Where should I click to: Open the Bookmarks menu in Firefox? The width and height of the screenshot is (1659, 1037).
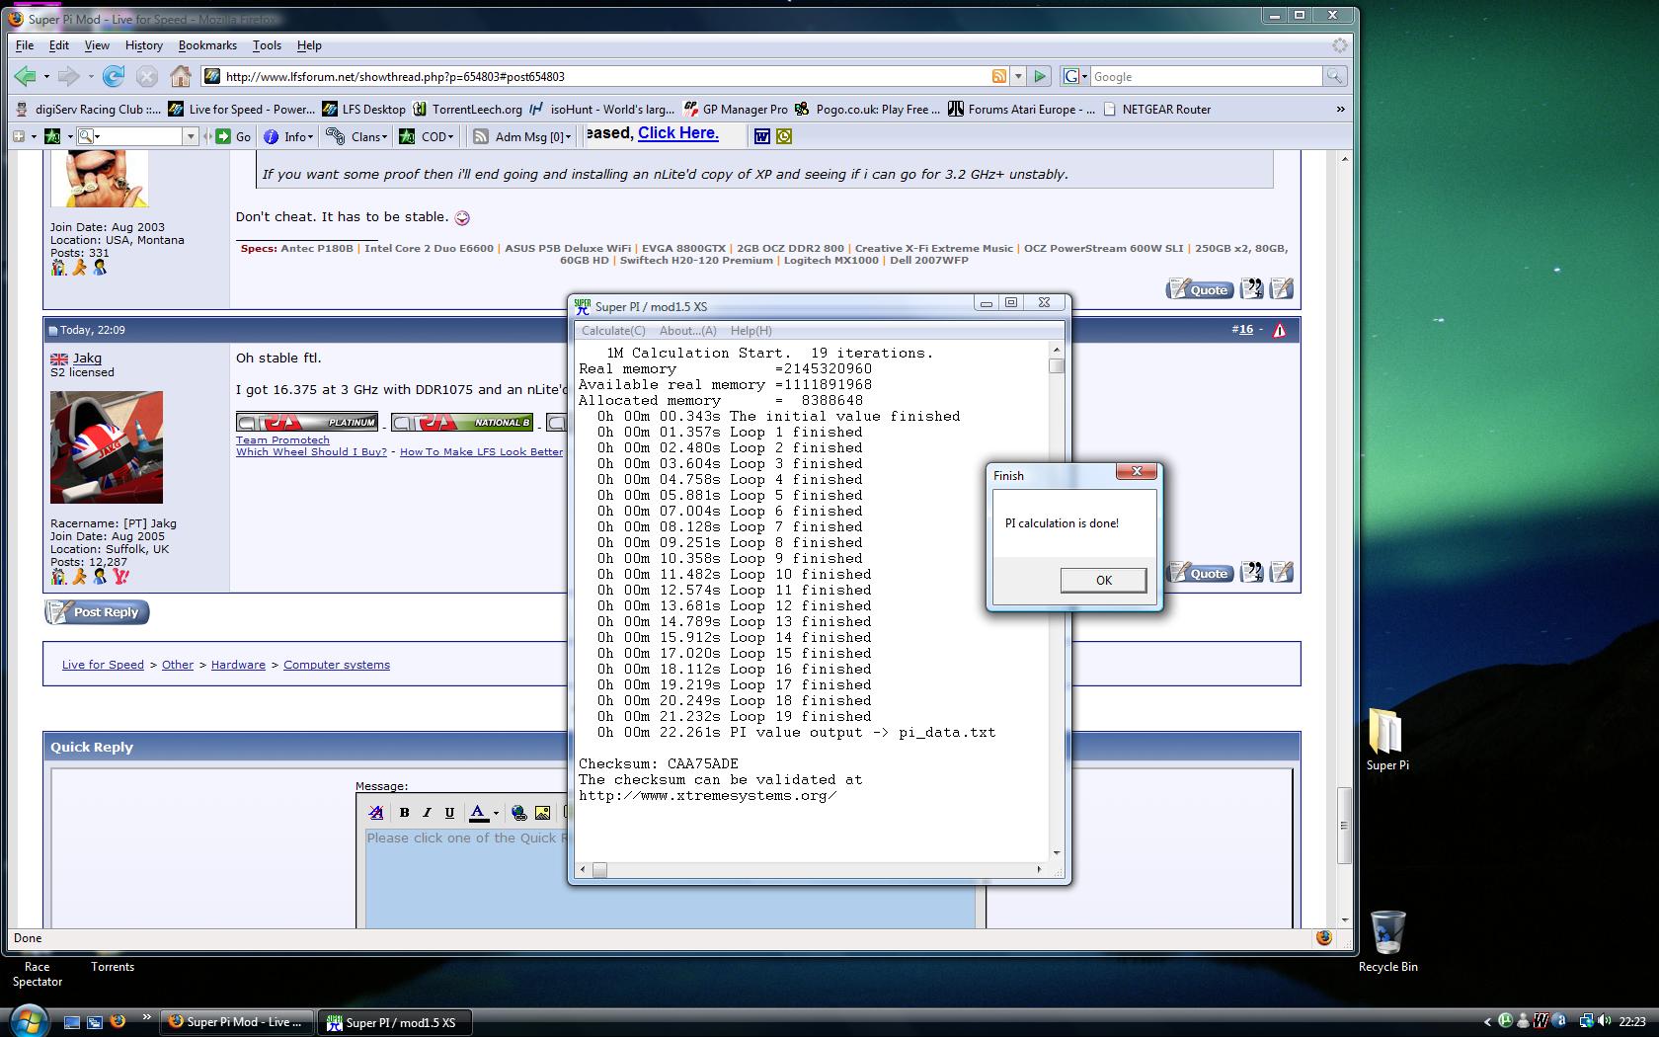tap(207, 45)
